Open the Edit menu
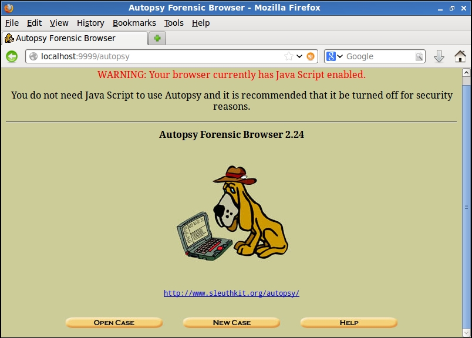 click(34, 23)
